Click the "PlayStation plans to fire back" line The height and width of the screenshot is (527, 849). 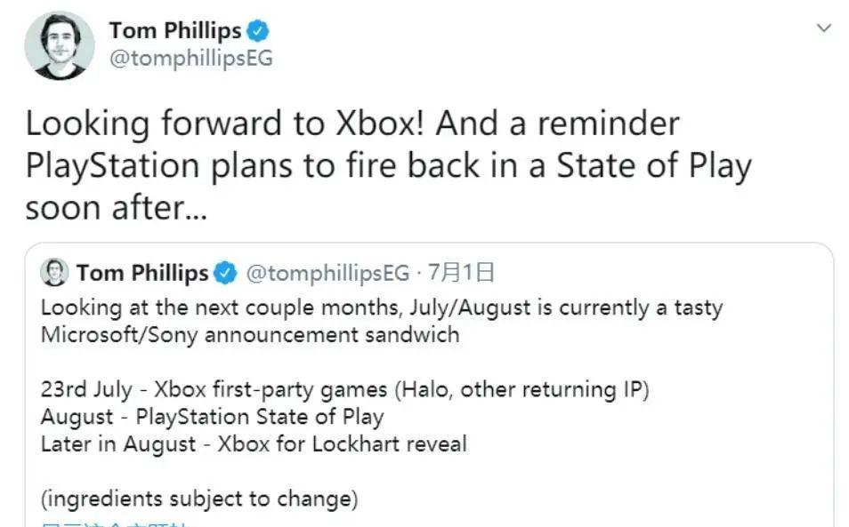tap(388, 166)
